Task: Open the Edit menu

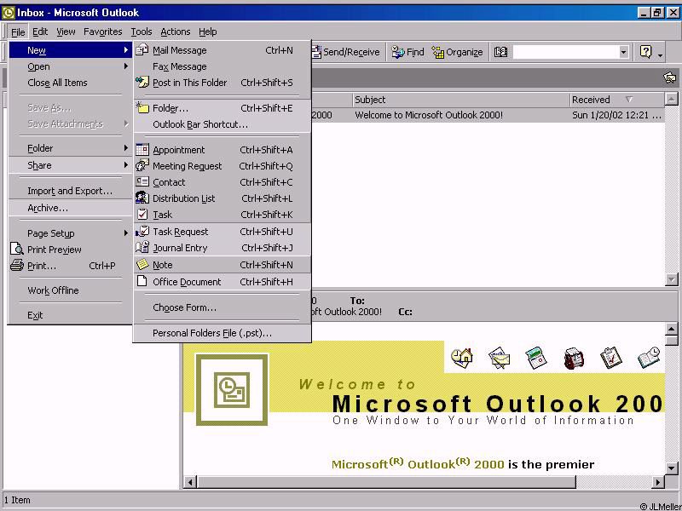Action: click(x=40, y=32)
